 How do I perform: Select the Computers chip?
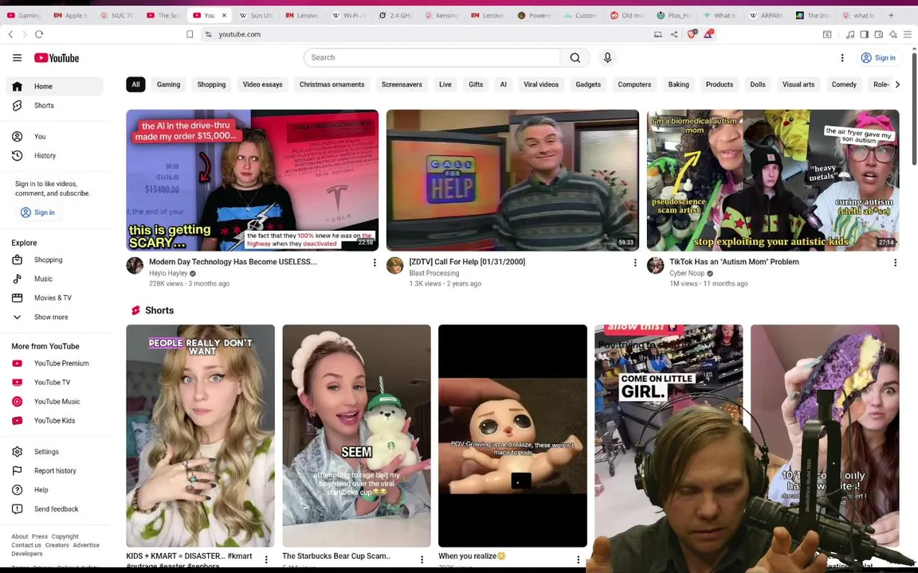[634, 85]
